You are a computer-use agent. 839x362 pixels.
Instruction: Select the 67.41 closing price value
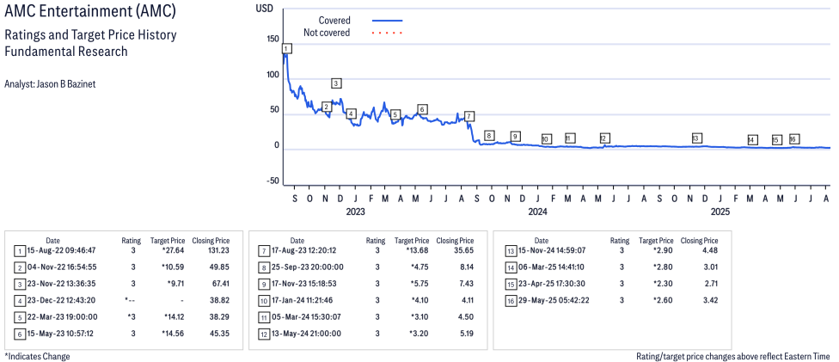click(220, 283)
